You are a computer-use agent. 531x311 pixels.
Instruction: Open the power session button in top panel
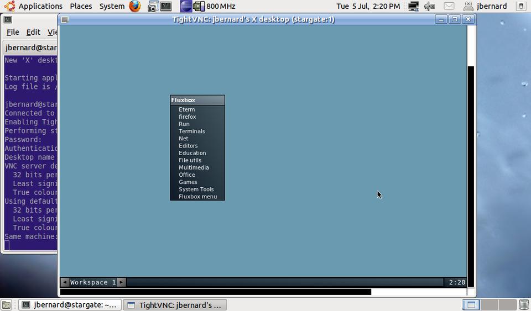click(521, 6)
